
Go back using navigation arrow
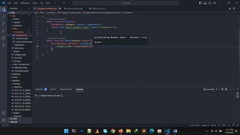point(64,3)
